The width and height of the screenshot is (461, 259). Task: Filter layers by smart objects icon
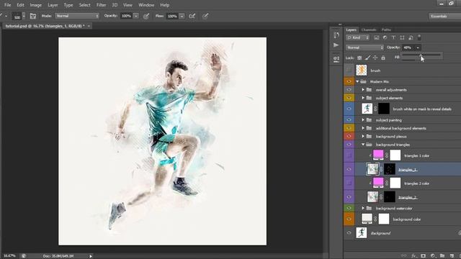(x=411, y=37)
